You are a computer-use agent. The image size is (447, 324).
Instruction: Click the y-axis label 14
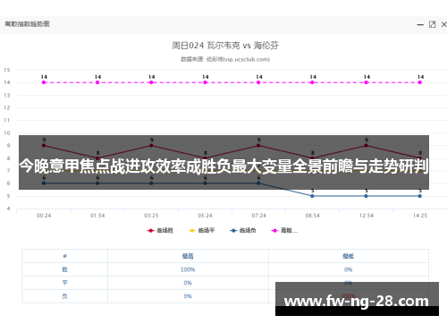(7, 82)
